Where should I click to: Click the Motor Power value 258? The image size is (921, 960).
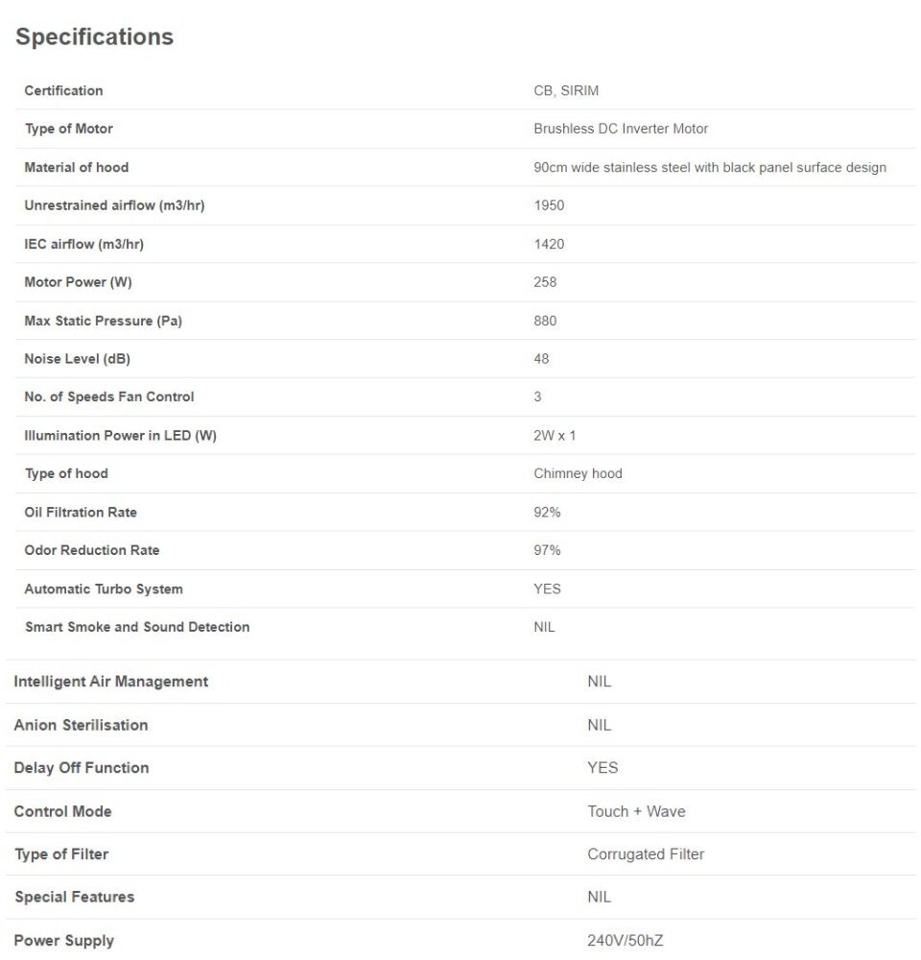click(545, 282)
